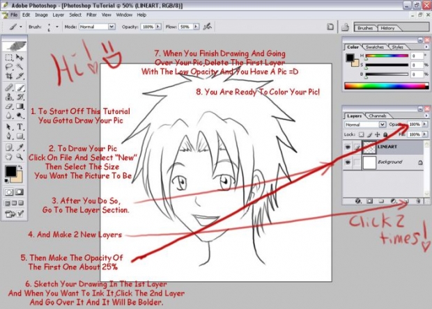Create new fill or adjustment layer
The image size is (432, 309).
tap(394, 201)
